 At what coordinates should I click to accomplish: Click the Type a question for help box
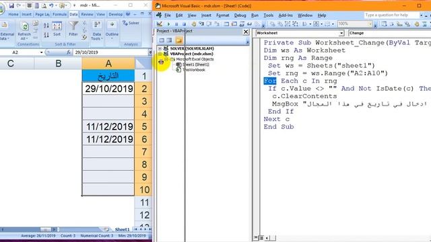point(391,15)
